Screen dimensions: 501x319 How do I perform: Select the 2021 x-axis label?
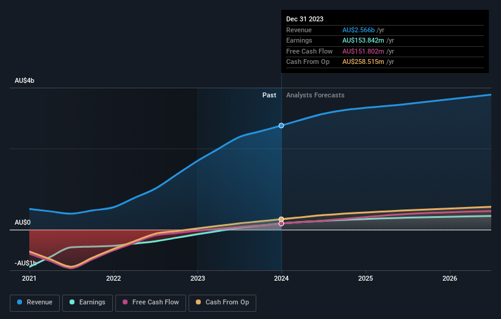29,279
